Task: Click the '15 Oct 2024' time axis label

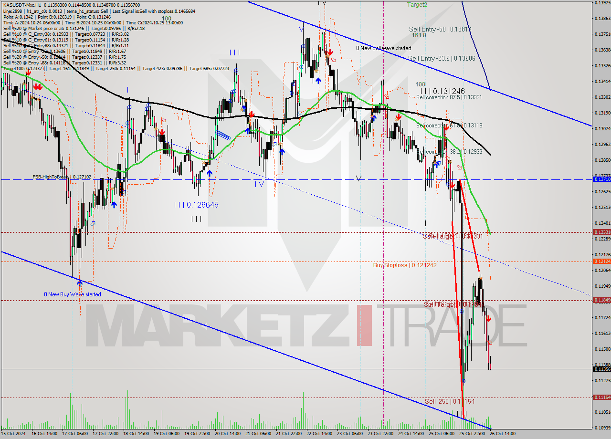Action: [14, 434]
